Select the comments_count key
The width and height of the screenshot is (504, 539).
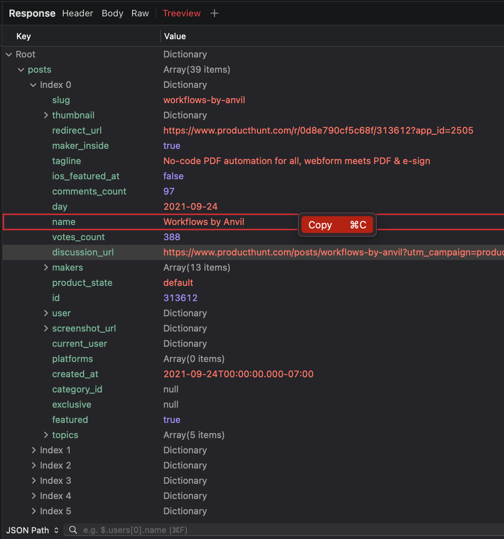tap(89, 191)
